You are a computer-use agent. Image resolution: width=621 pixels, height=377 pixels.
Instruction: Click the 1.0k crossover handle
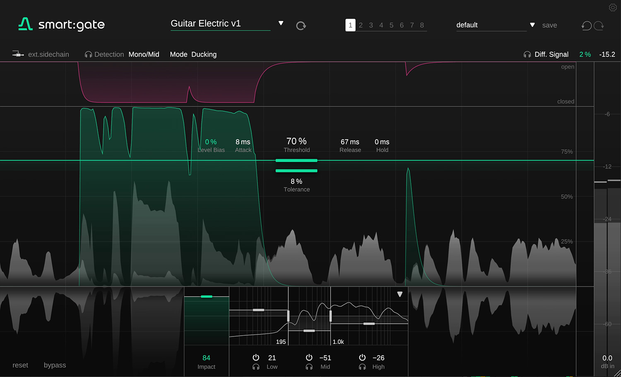pos(330,316)
